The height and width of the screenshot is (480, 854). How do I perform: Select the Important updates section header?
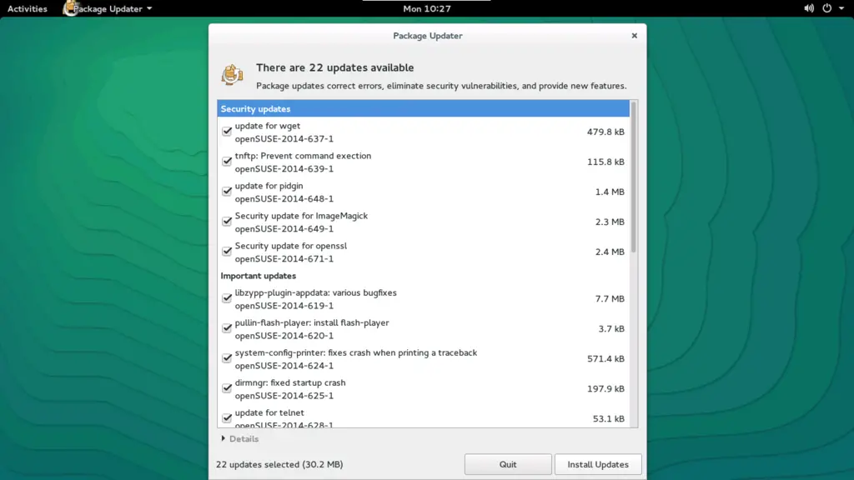click(259, 276)
